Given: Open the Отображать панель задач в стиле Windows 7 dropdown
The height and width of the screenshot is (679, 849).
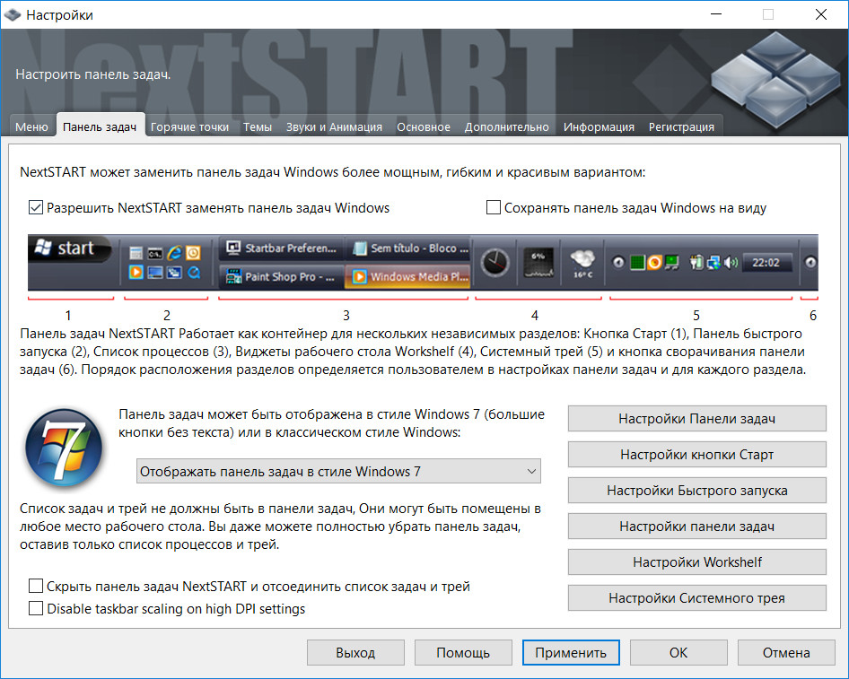Looking at the screenshot, I should [x=338, y=471].
